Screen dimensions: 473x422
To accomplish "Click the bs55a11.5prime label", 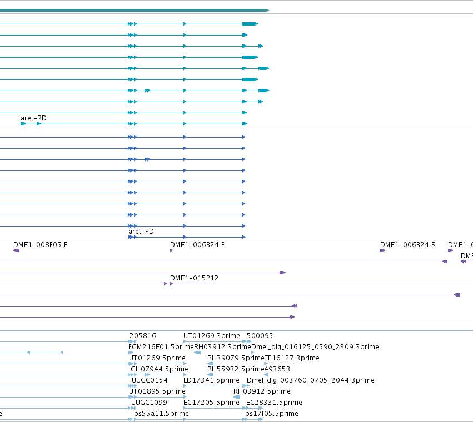I will click(161, 414).
